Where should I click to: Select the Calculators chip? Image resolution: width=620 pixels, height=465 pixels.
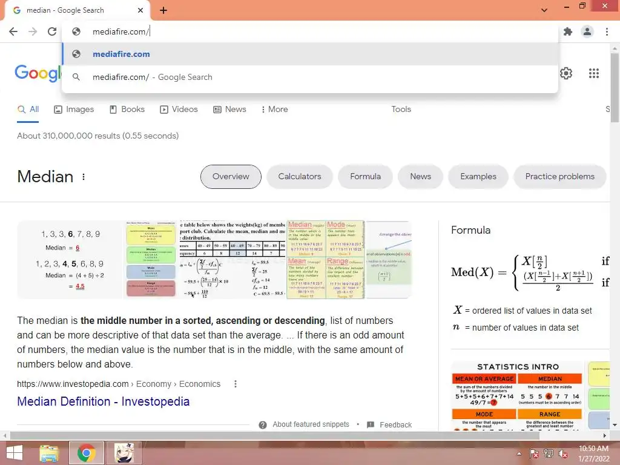coord(300,177)
